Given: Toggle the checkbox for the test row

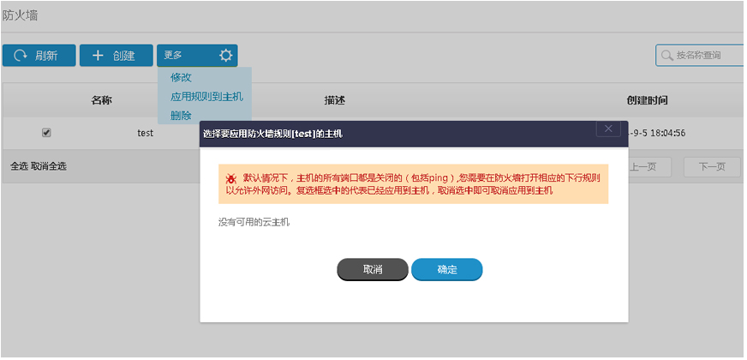Looking at the screenshot, I should click(x=46, y=133).
